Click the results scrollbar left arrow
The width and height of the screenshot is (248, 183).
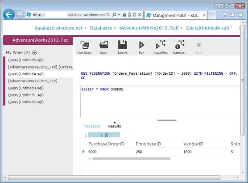click(x=90, y=159)
